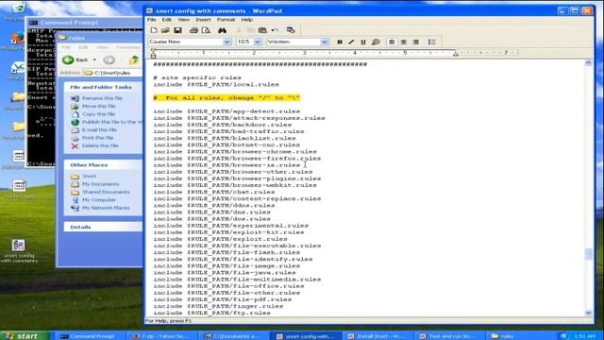Switch to Install Snort taskbar button
604x340 pixels.
click(378, 336)
